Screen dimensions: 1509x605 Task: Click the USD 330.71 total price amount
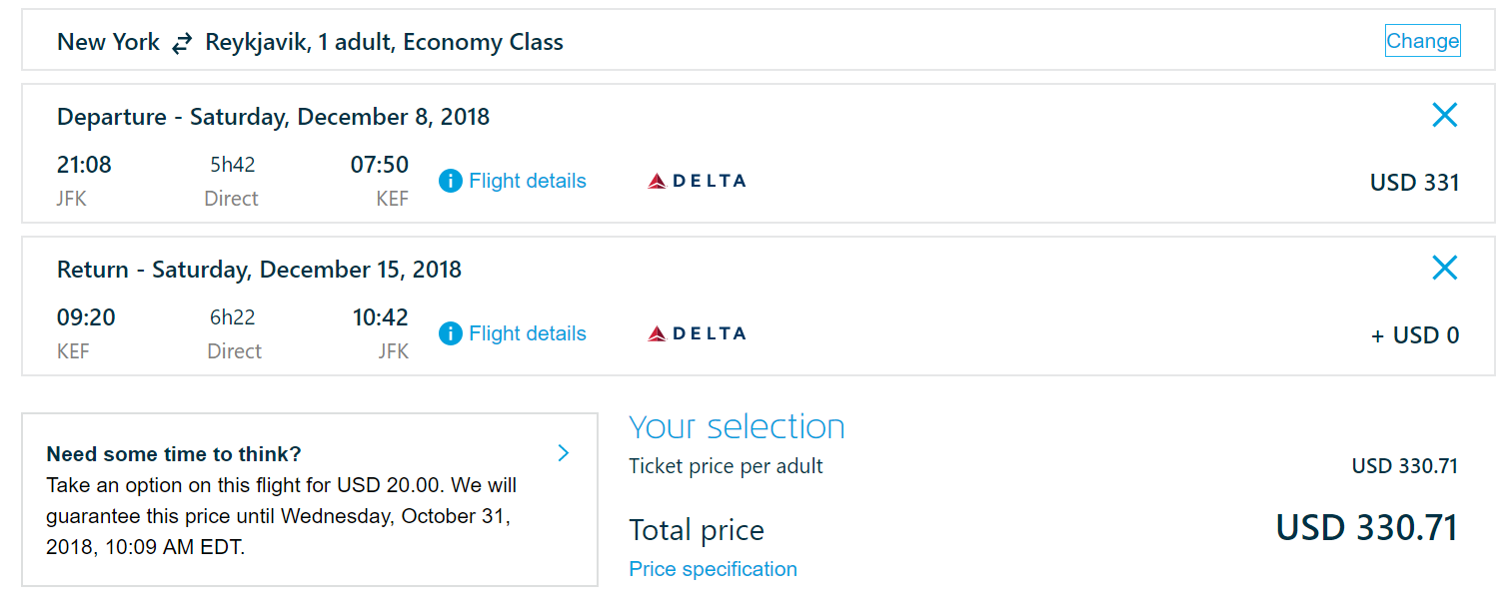point(1366,528)
